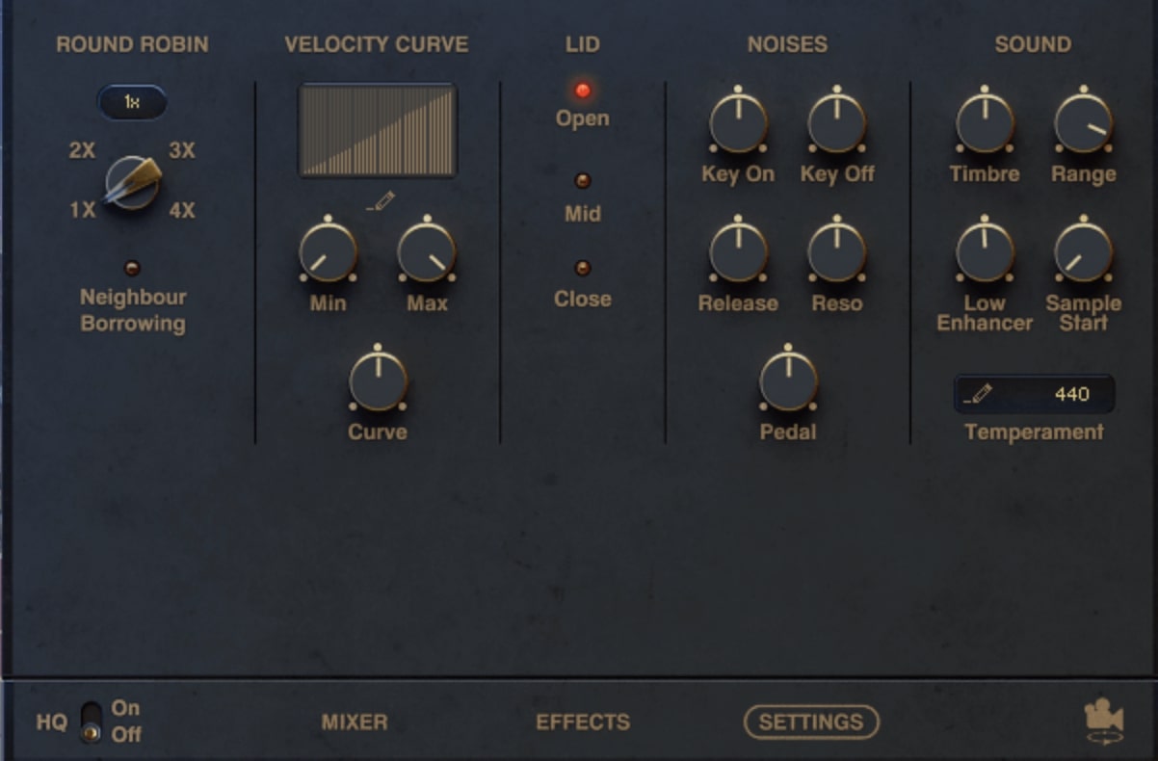The height and width of the screenshot is (761, 1158).
Task: Switch to the EFFECTS tab
Action: pos(583,722)
